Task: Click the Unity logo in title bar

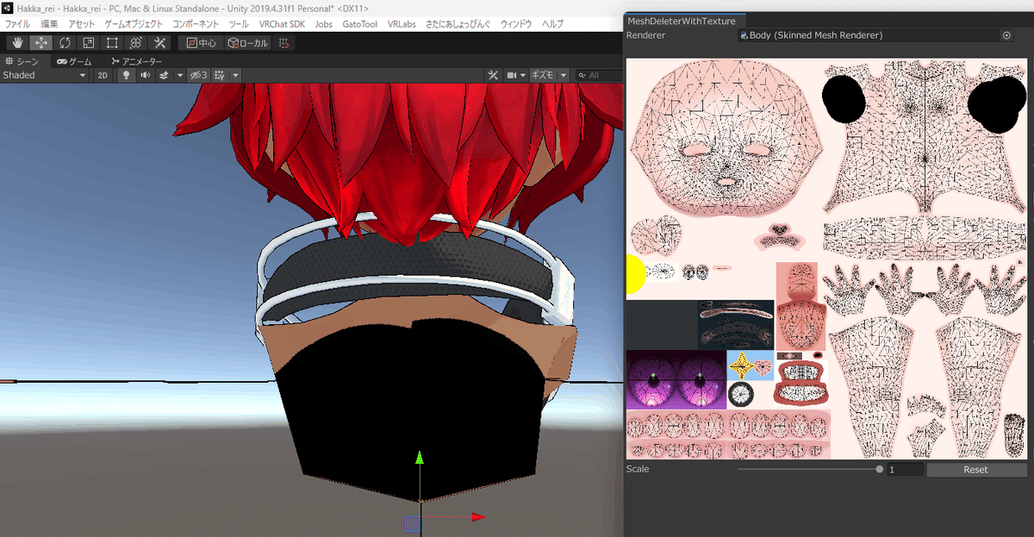Action: [8, 8]
